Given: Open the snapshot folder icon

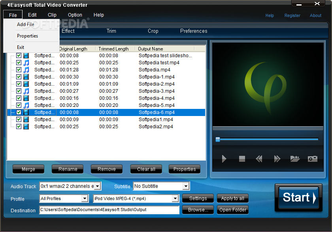Looking at the screenshot, I should click(295, 159).
